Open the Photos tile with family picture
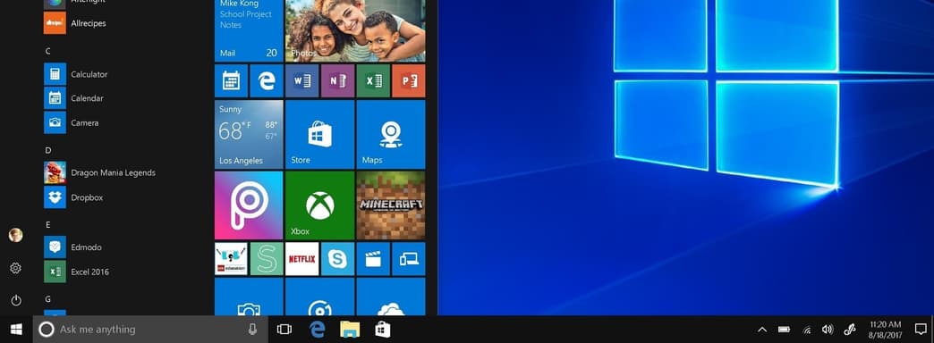The image size is (934, 343). (x=355, y=31)
